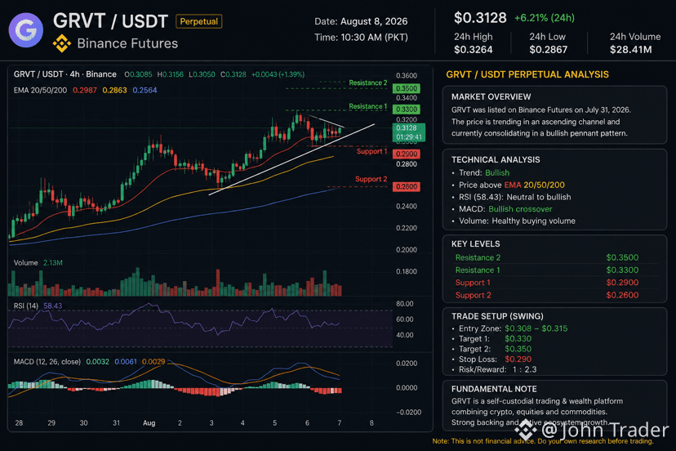
Task: Click the Trend: Bullish bullet
Action: tap(480, 172)
